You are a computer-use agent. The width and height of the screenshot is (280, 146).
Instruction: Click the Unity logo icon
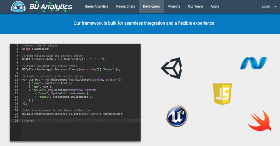[172, 68]
